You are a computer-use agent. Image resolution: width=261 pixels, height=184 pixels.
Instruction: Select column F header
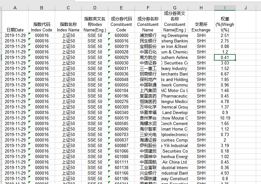148,8
